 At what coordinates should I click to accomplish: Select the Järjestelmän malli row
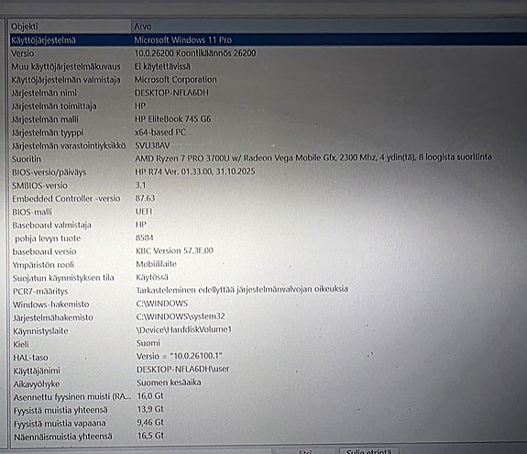coord(269,119)
